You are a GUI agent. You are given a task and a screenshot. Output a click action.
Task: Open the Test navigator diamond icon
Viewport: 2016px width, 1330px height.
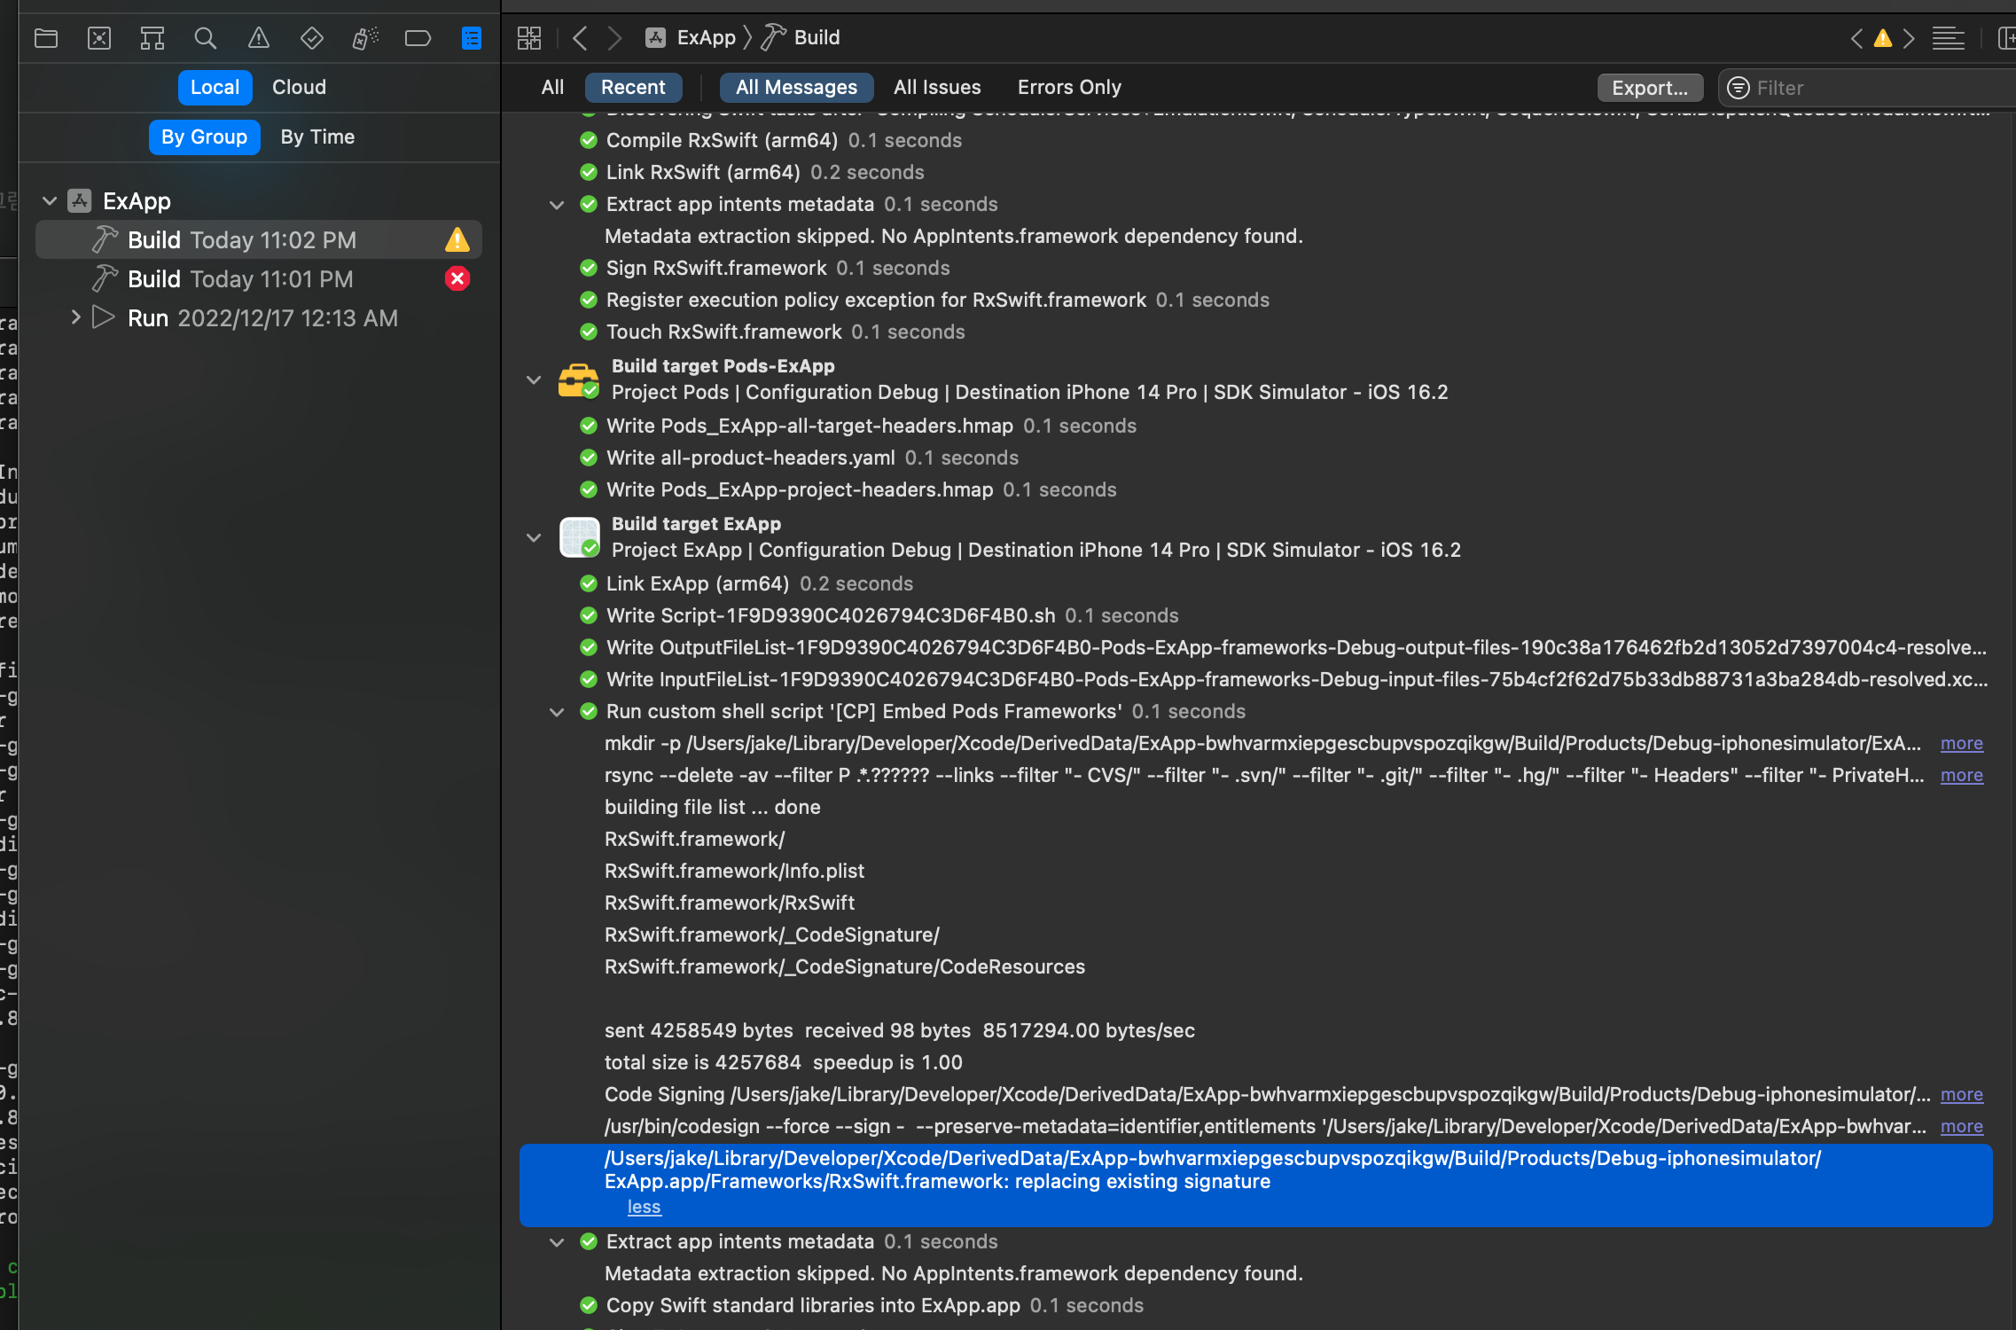(x=311, y=38)
